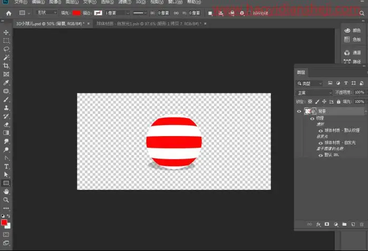The height and width of the screenshot is (251, 368).
Task: Open the gear settings in options bar
Action: [242, 13]
